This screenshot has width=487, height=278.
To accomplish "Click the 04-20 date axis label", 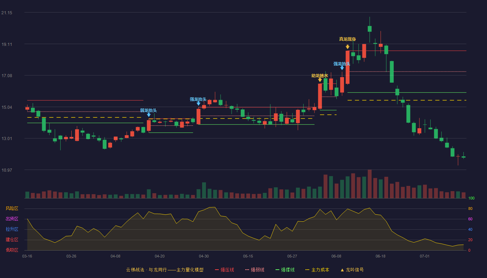I will click(160, 256).
